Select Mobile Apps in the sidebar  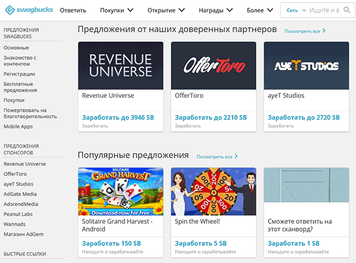click(18, 127)
